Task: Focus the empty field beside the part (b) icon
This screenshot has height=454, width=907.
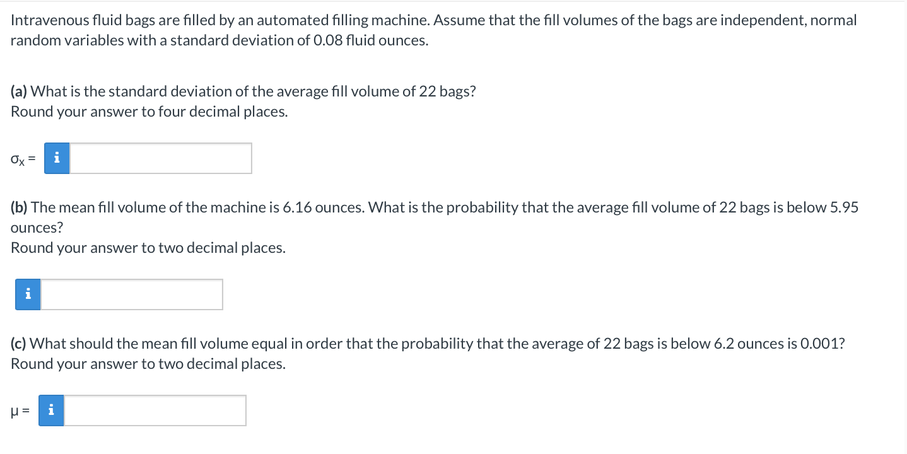Action: [132, 294]
